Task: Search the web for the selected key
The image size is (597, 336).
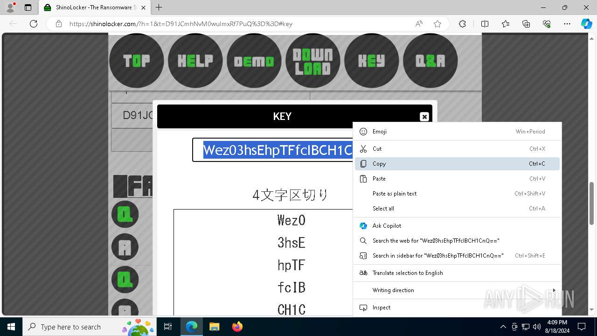Action: point(457,241)
